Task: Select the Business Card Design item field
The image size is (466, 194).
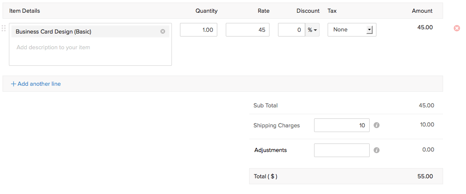Action: click(85, 31)
